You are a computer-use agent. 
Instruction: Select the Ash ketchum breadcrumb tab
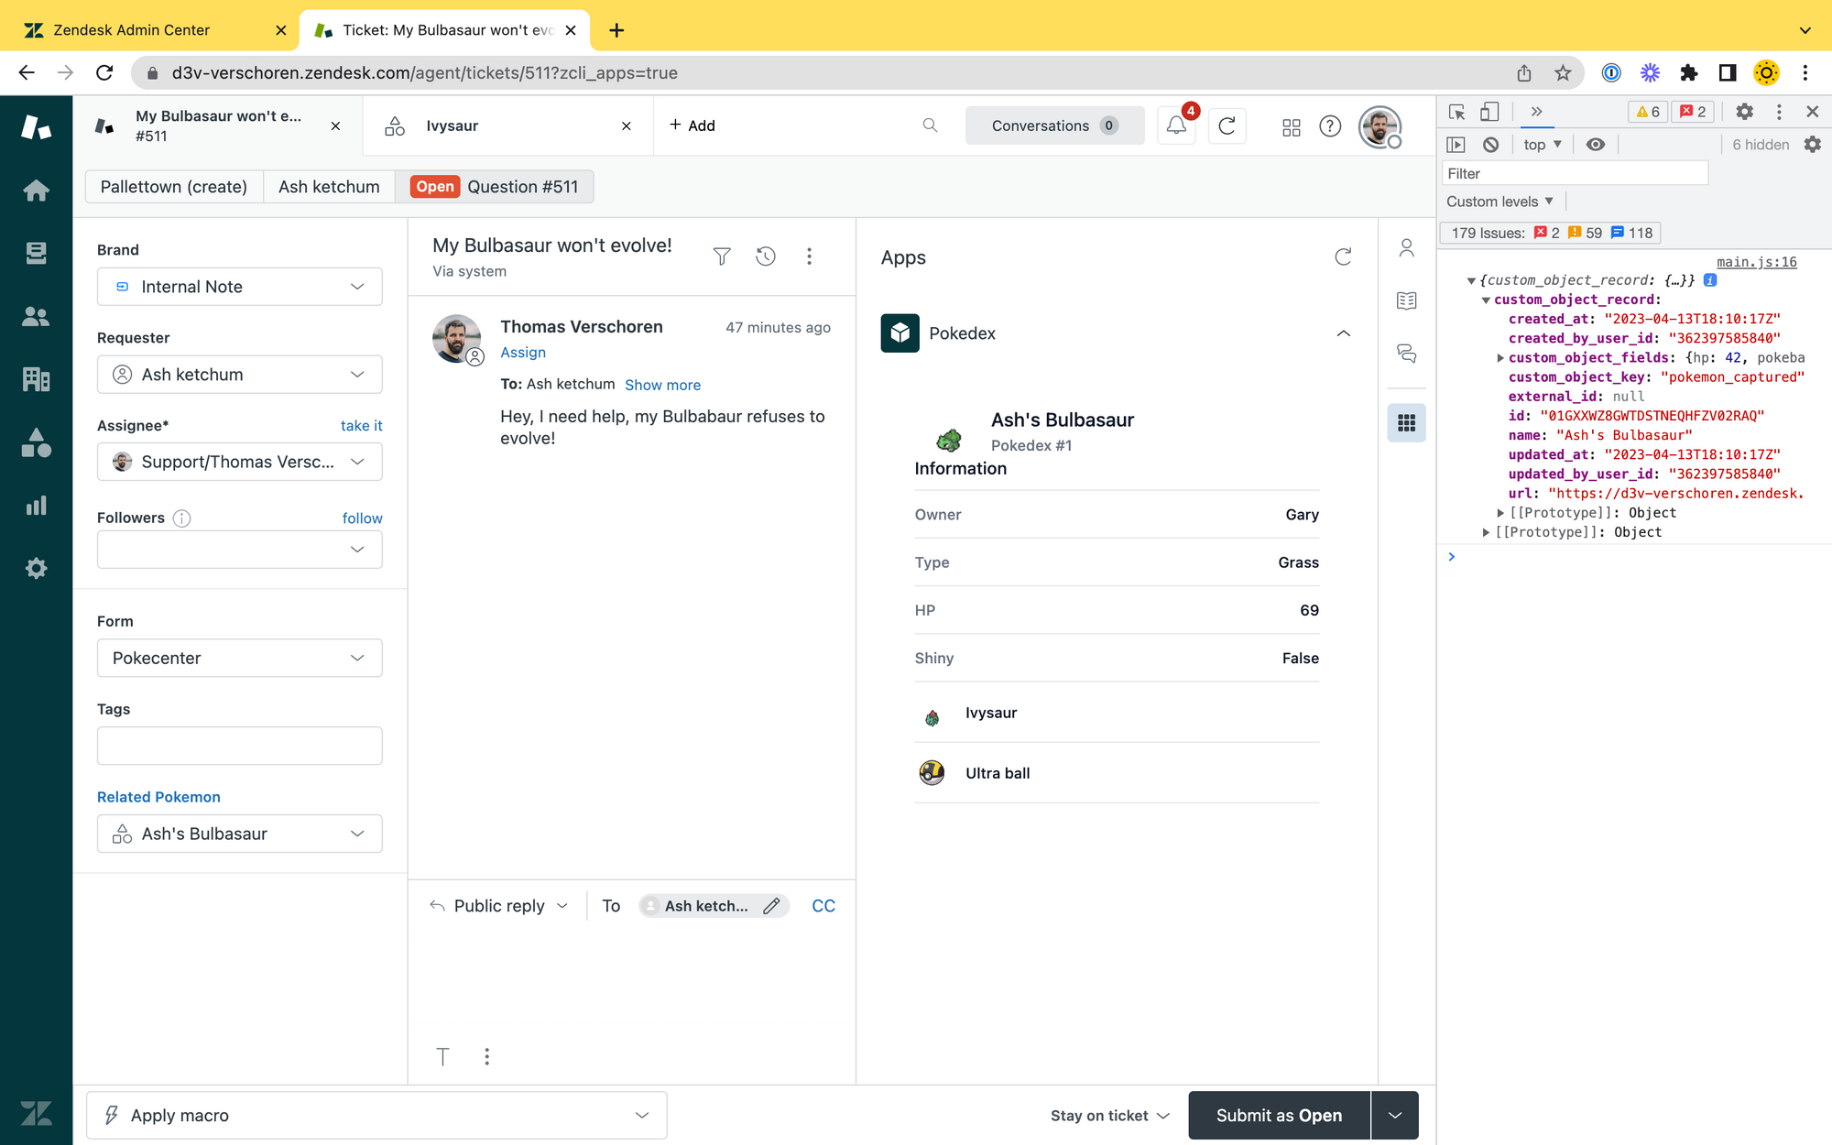[x=329, y=187]
